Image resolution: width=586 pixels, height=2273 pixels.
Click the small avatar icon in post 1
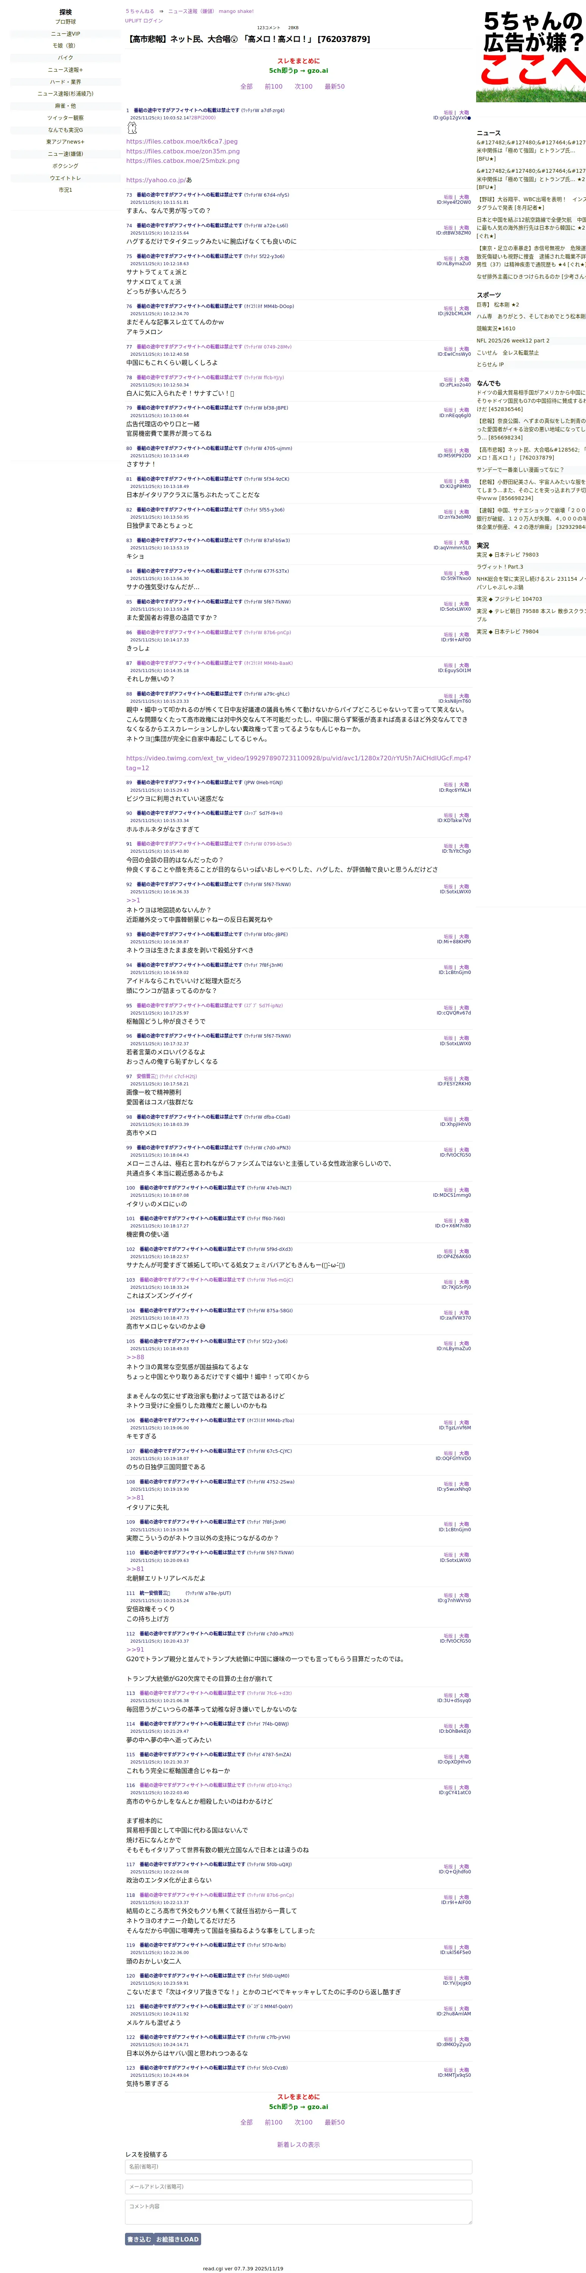click(x=132, y=128)
